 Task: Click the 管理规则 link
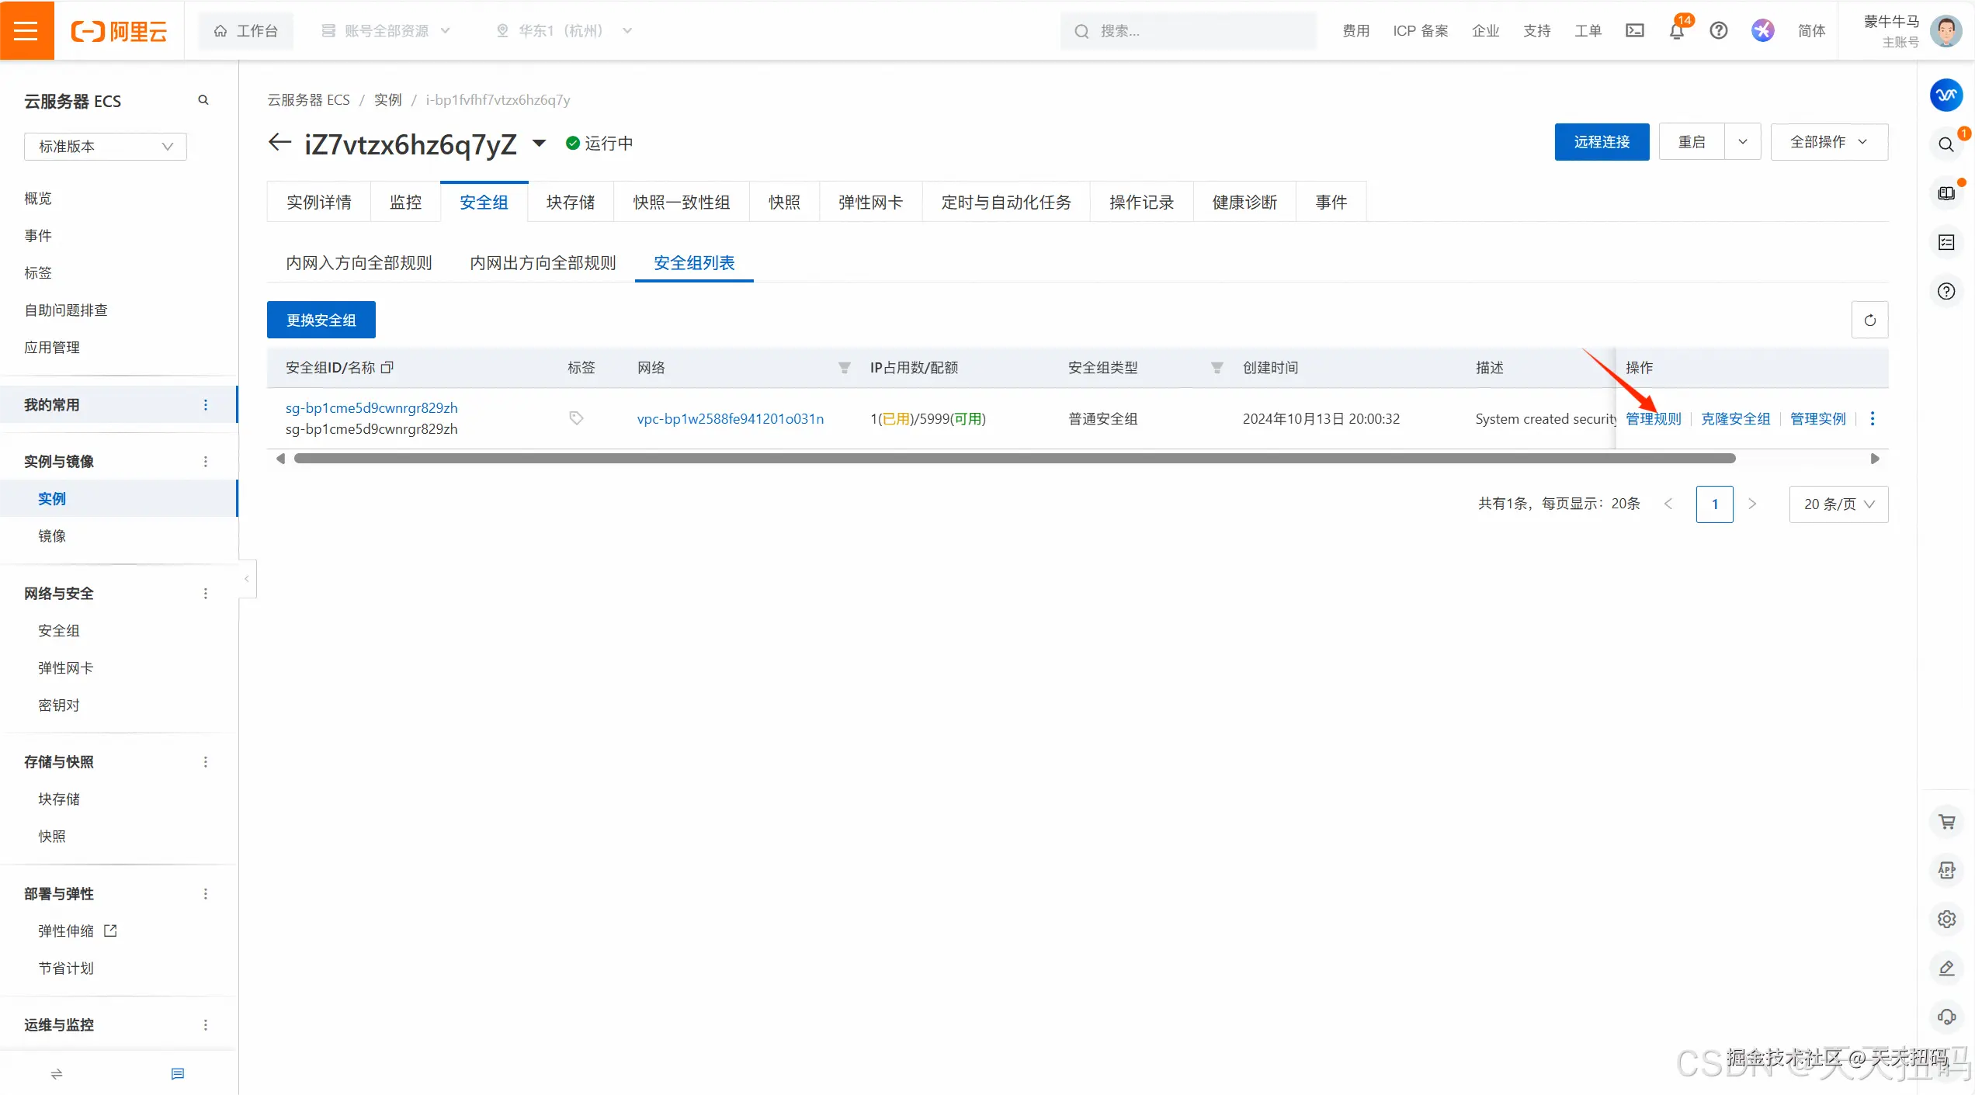click(x=1653, y=418)
